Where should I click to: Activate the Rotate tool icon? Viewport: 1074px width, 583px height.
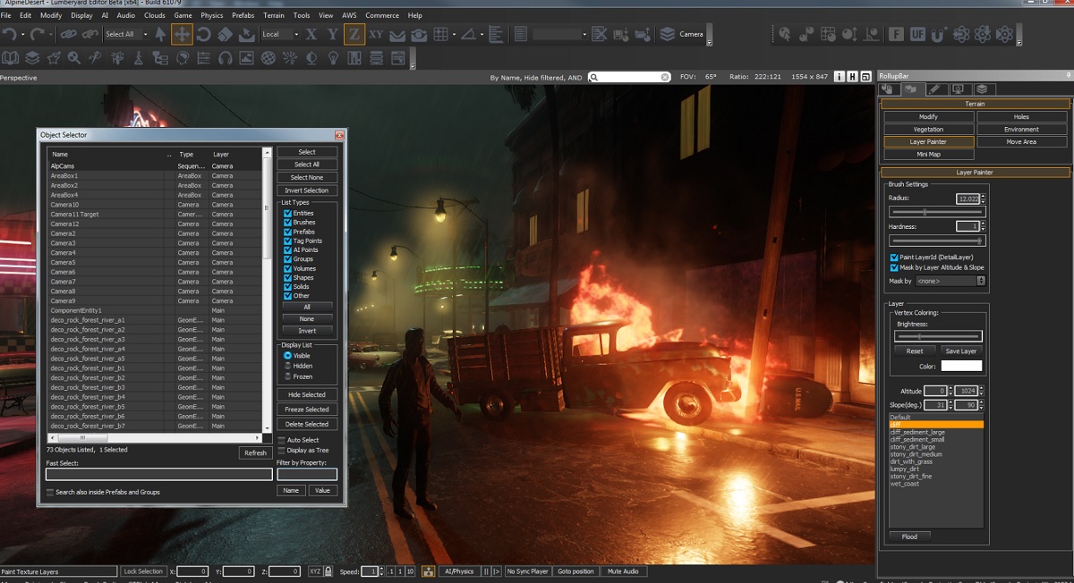point(204,34)
